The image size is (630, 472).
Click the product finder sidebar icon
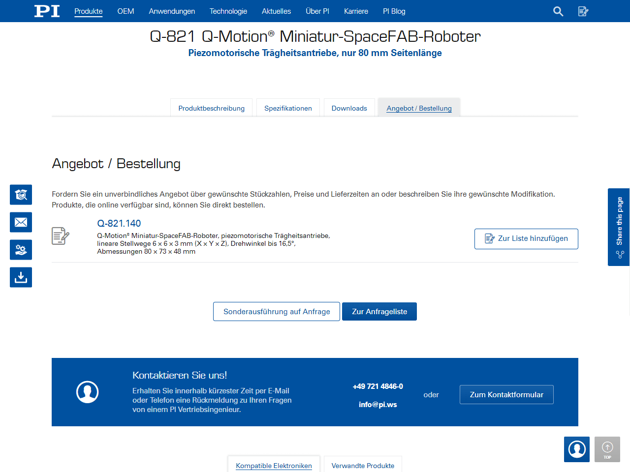[x=21, y=195]
